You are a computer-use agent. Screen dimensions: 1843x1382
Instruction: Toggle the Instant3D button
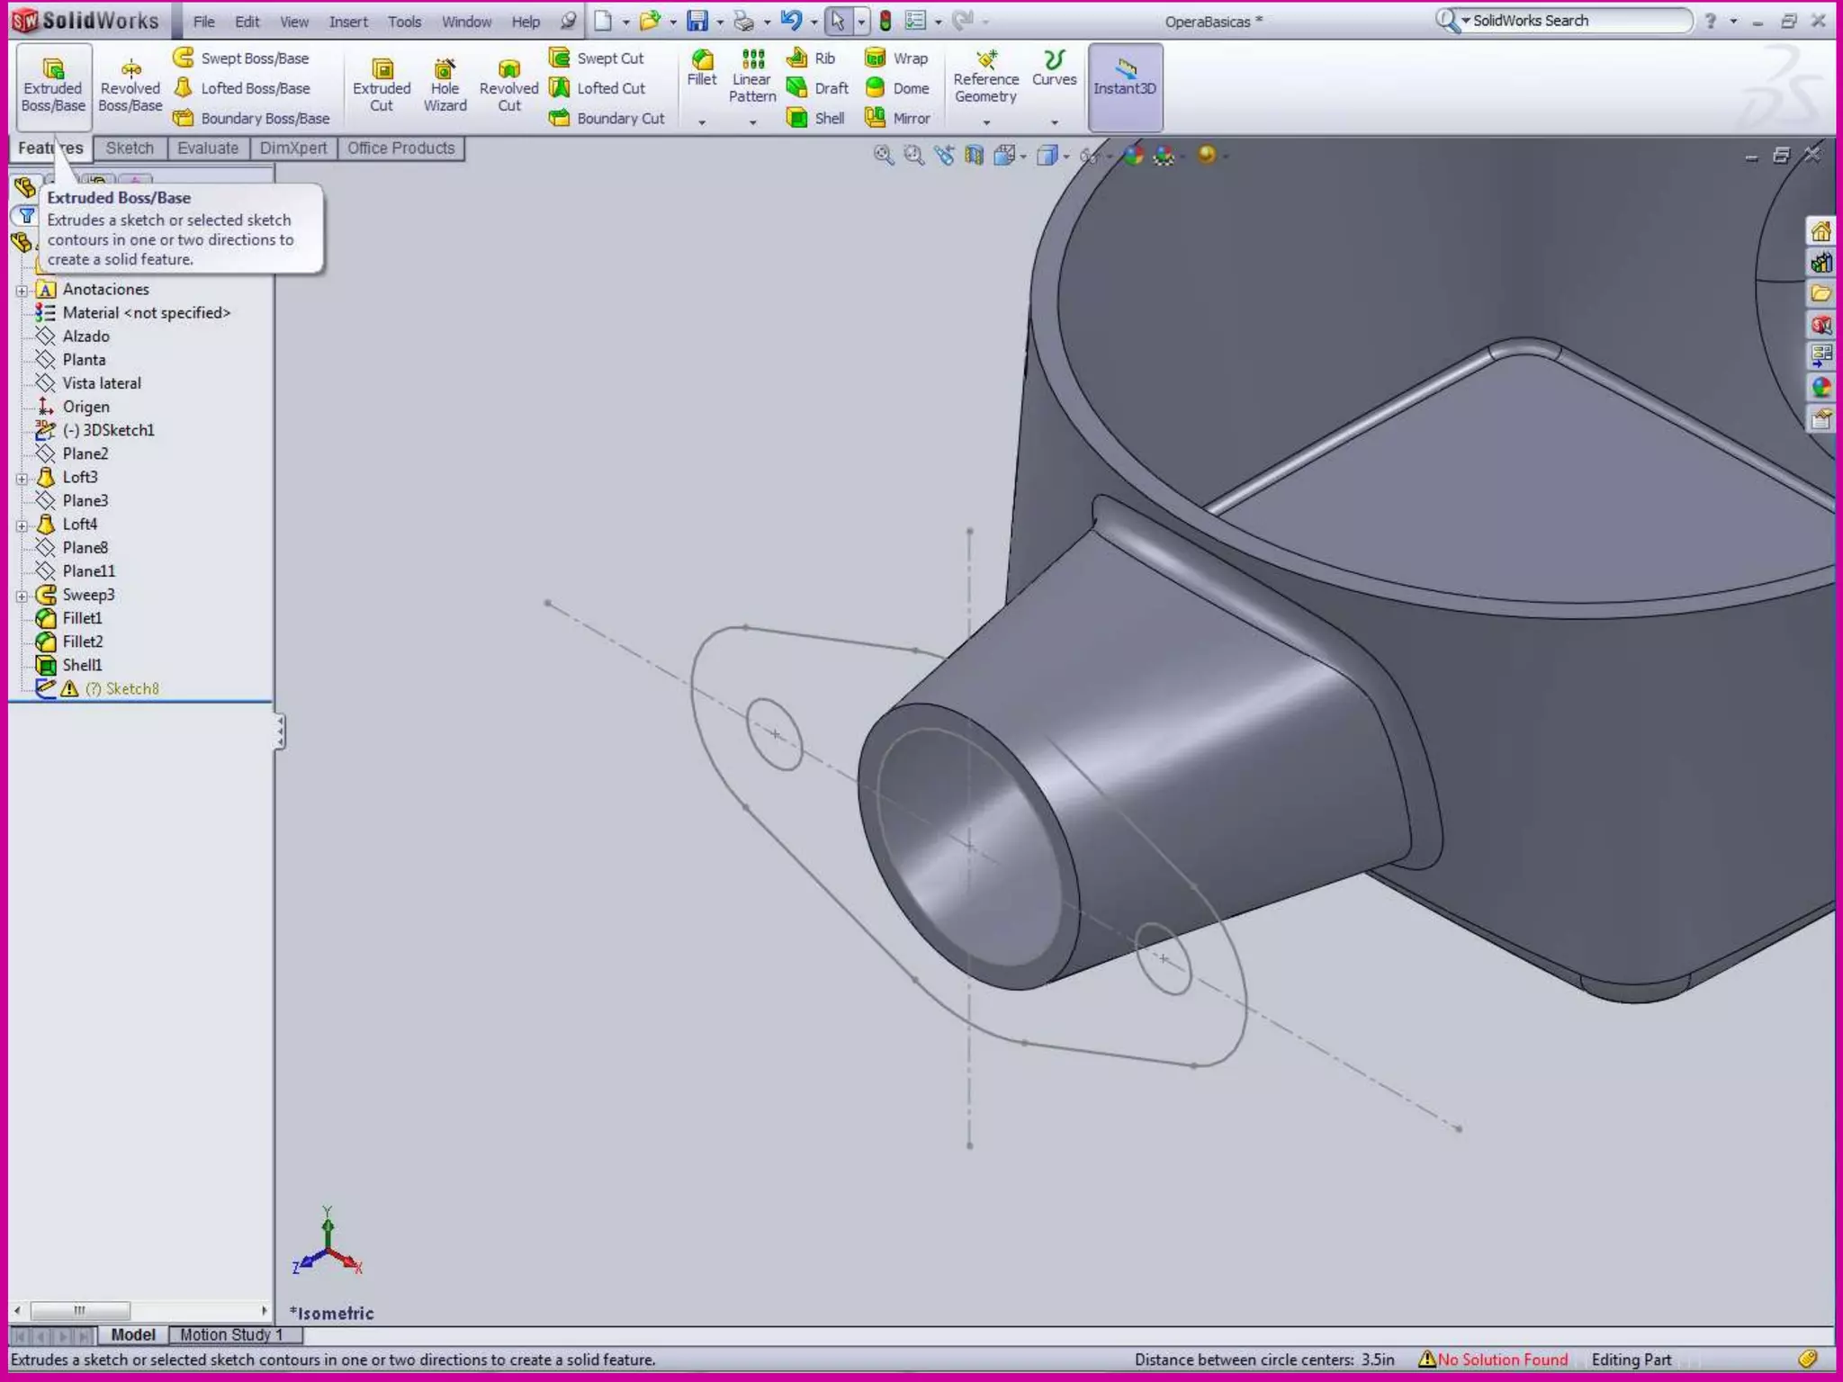(x=1125, y=85)
